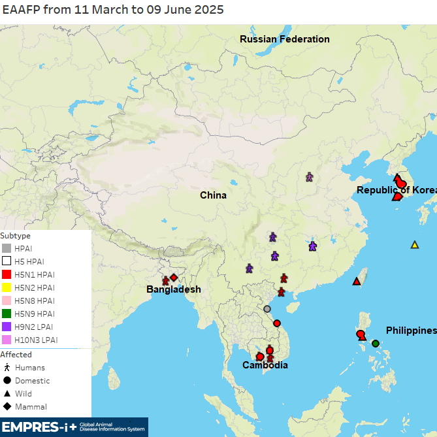Screen dimensions: 437x437
Task: Click the Humans icon in the Affected legend
Action: 7,368
